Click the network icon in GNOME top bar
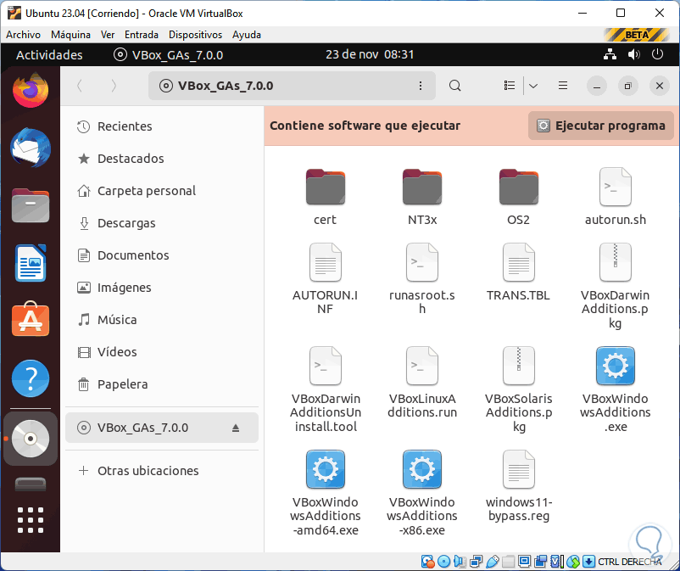This screenshot has width=680, height=571. 610,54
